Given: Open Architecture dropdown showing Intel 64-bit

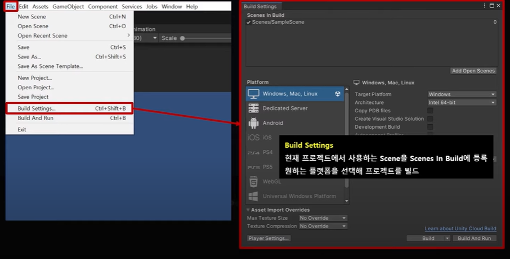Looking at the screenshot, I should pyautogui.click(x=462, y=103).
